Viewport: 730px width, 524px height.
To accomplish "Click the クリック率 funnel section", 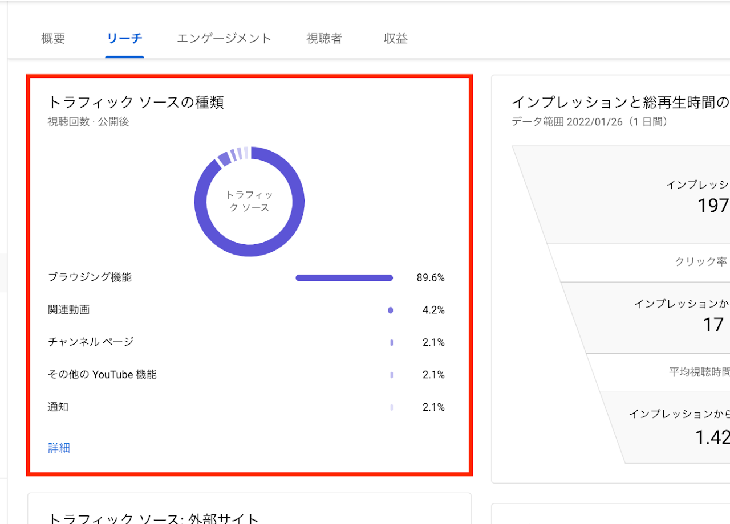I will click(x=700, y=262).
